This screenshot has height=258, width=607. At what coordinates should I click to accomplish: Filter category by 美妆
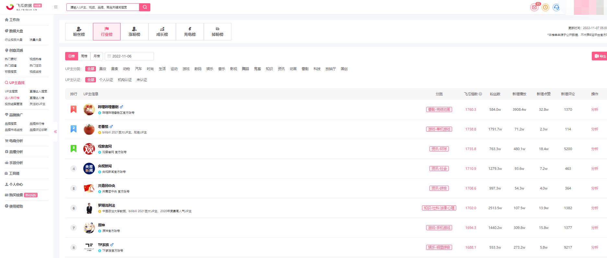(x=103, y=69)
